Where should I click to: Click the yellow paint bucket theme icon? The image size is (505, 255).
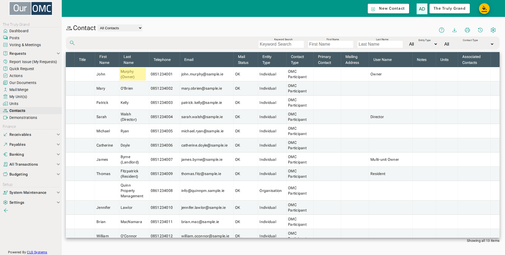[484, 9]
